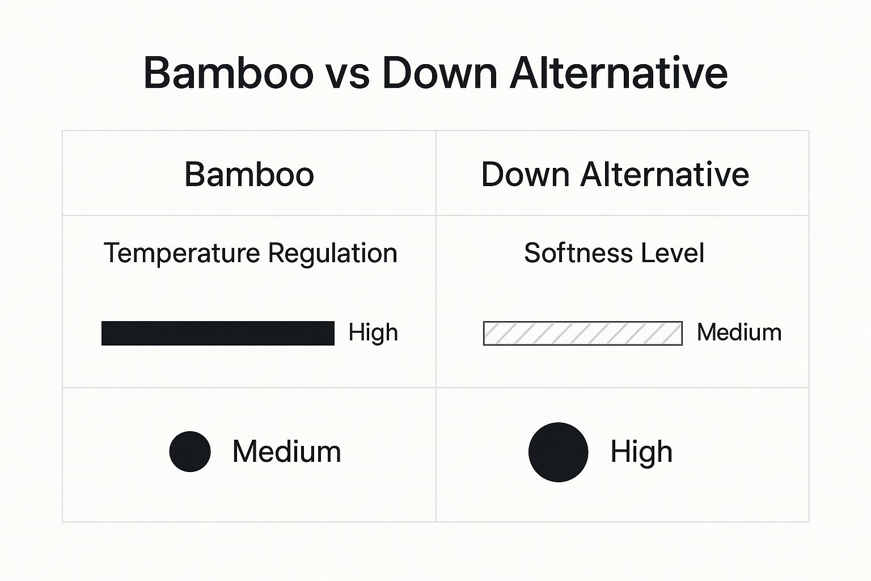Click the High label next to large circle
Screen dimensions: 871x581
[641, 452]
